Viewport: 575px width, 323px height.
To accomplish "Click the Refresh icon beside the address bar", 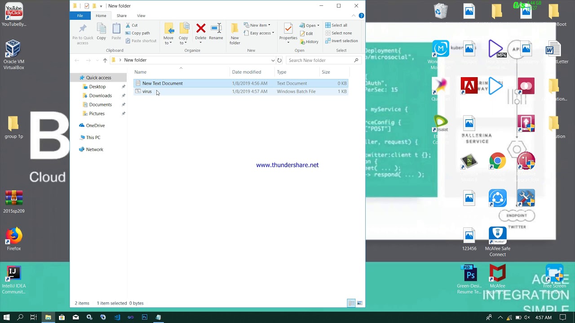I will tap(279, 60).
